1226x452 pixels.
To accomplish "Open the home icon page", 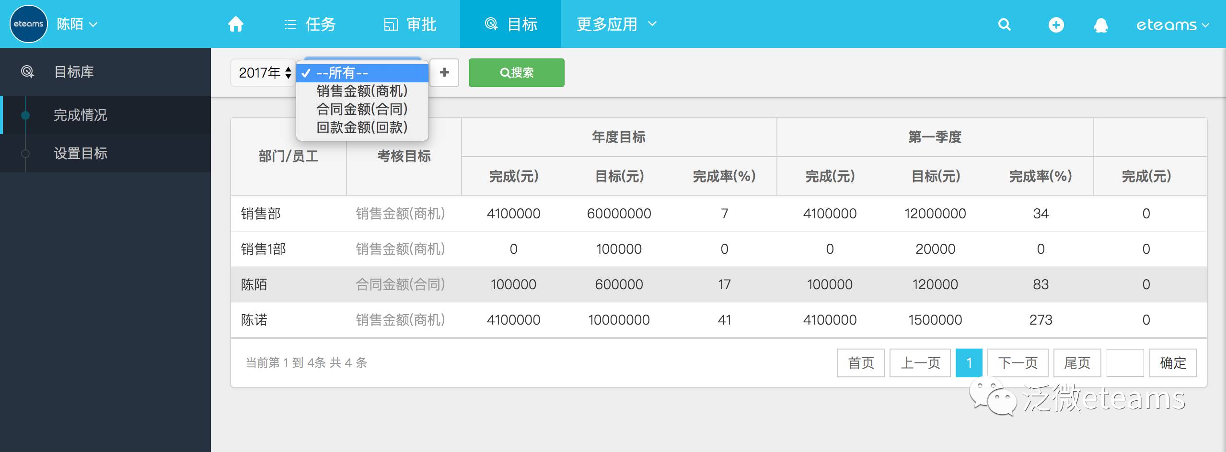I will [235, 24].
